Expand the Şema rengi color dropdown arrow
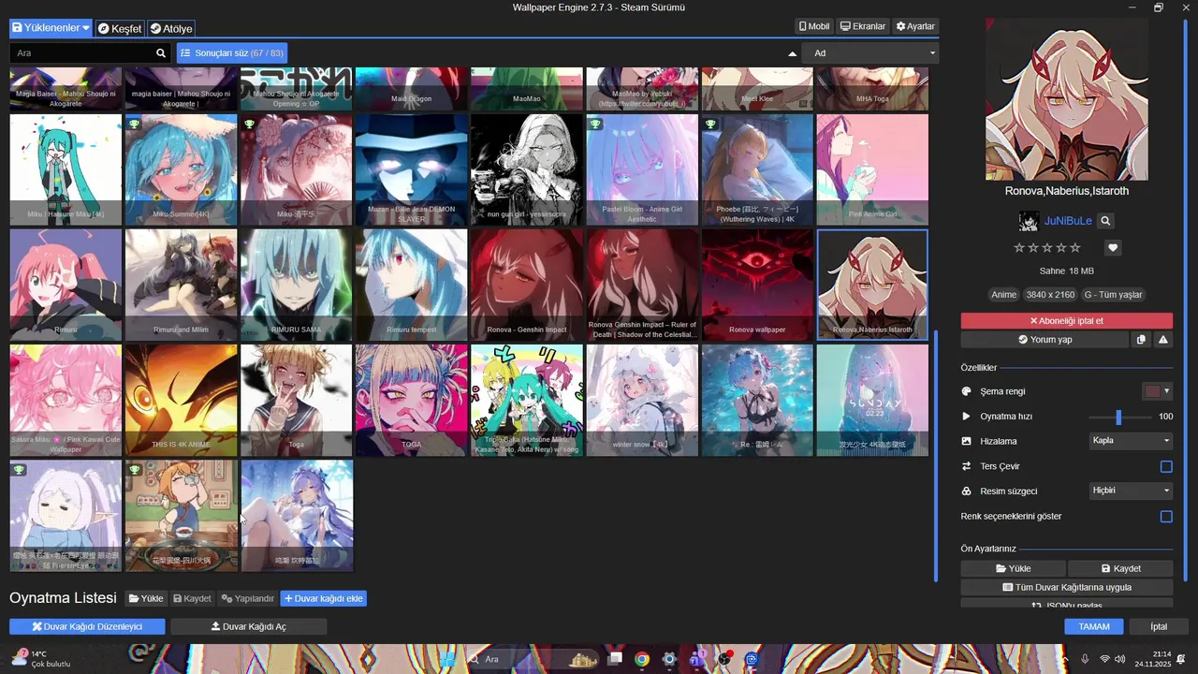 point(1166,391)
